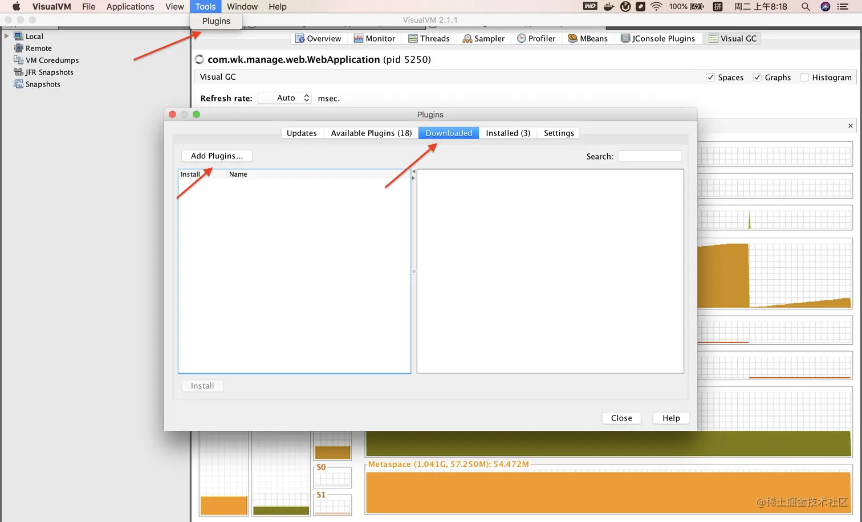Click the Add Plugins... button
This screenshot has height=522, width=862.
coord(217,156)
